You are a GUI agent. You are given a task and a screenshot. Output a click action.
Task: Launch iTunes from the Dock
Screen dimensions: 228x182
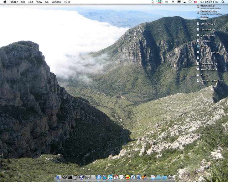click(110, 177)
